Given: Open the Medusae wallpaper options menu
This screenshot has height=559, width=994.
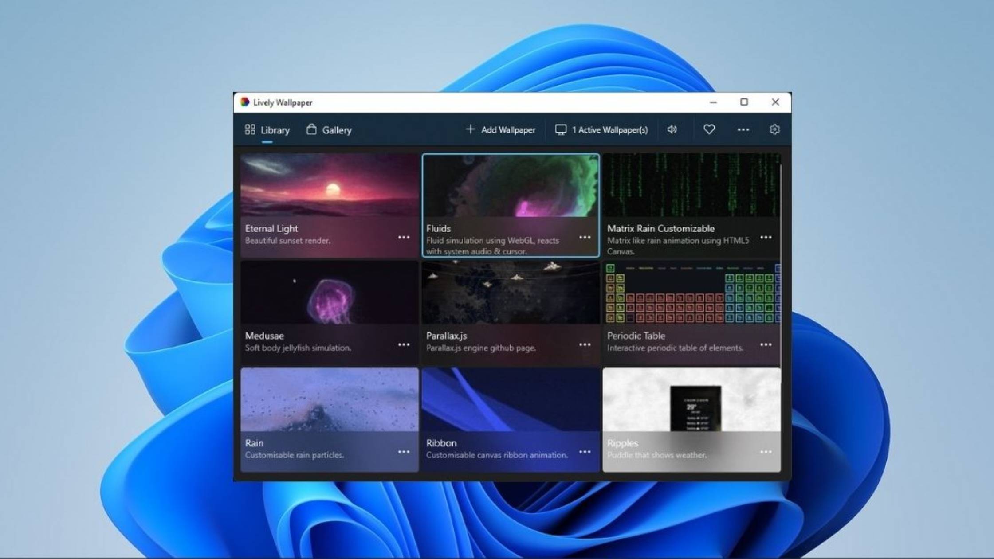Looking at the screenshot, I should point(404,345).
